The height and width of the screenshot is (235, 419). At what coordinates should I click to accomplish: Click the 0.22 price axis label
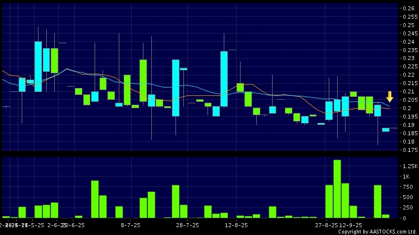click(409, 75)
